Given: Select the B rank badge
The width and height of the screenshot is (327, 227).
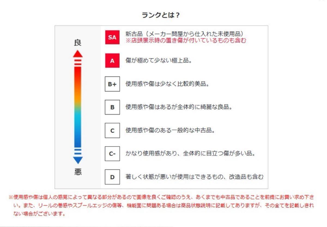Looking at the screenshot, I should coord(112,107).
